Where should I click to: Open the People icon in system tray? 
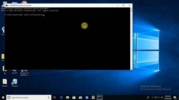[148, 97]
